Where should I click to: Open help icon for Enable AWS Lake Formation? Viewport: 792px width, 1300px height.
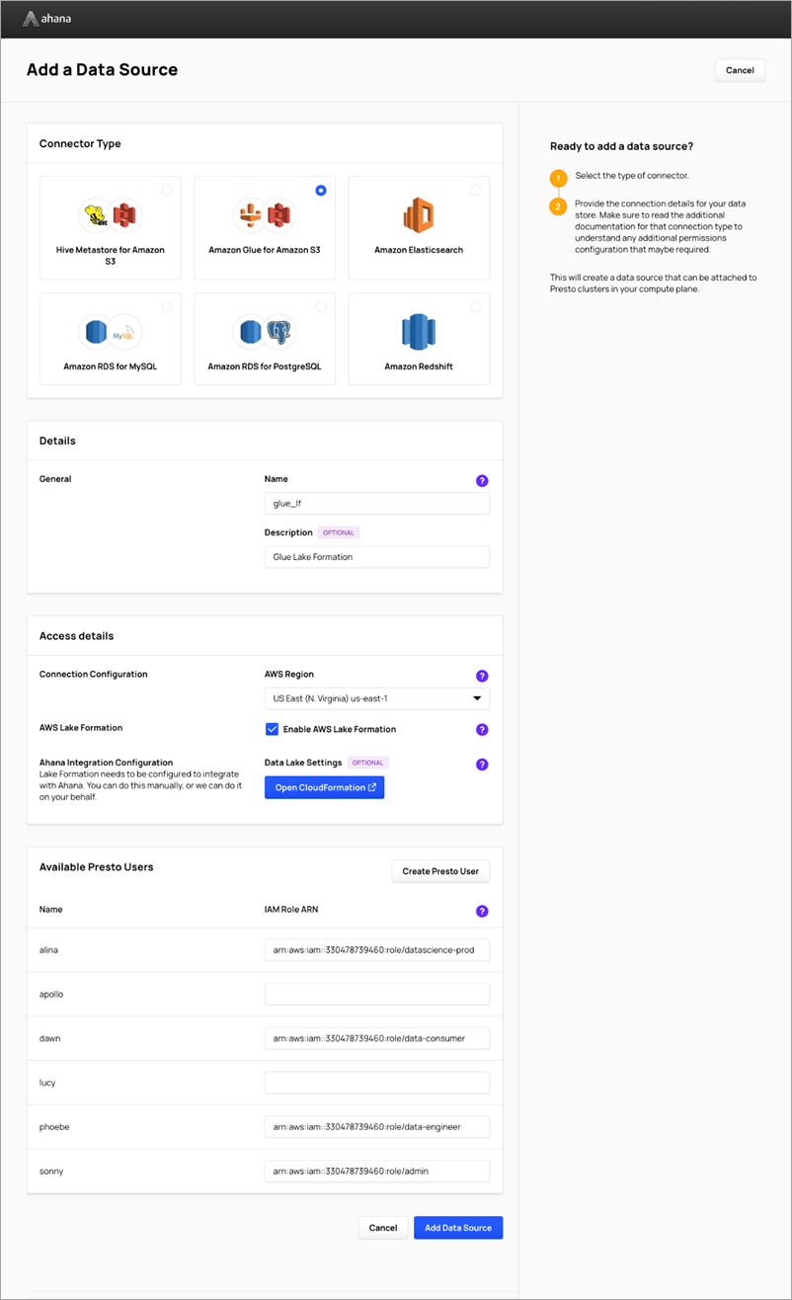click(x=482, y=730)
